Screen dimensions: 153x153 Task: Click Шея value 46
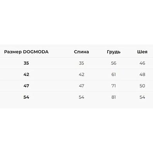pyautogui.click(x=142, y=63)
